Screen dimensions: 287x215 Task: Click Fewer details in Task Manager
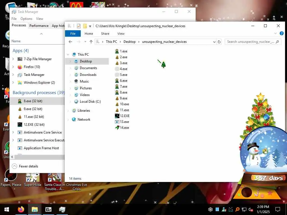click(x=25, y=166)
